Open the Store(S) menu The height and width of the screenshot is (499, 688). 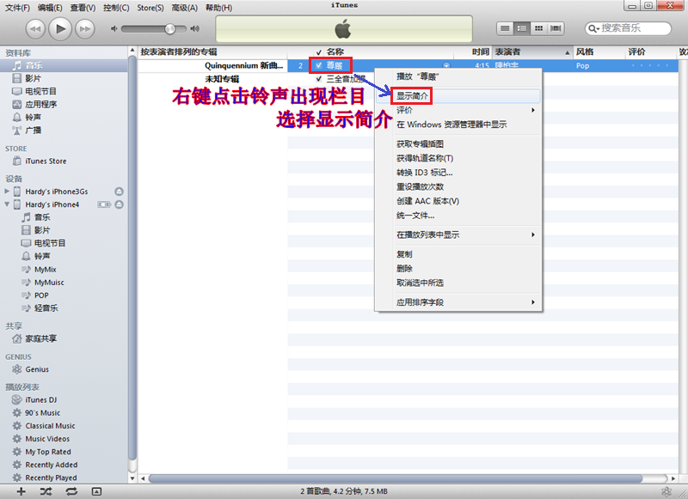150,8
